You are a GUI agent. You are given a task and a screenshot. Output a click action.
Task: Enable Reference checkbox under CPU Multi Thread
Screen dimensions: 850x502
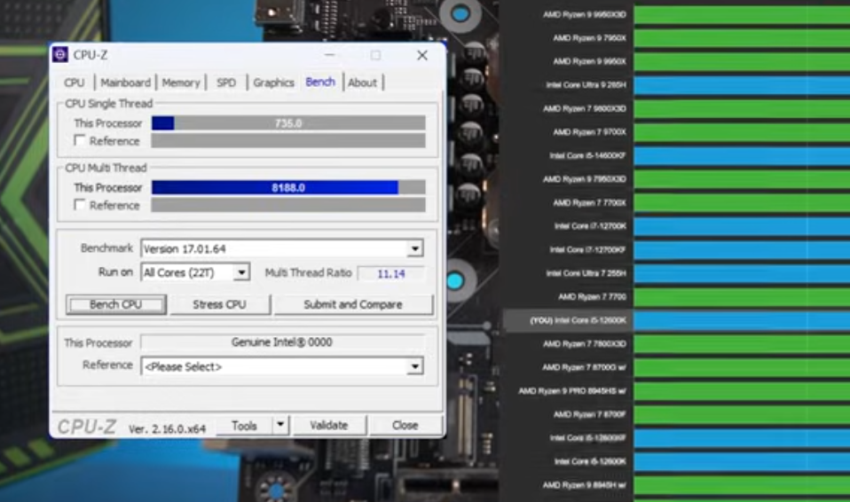[x=80, y=205]
